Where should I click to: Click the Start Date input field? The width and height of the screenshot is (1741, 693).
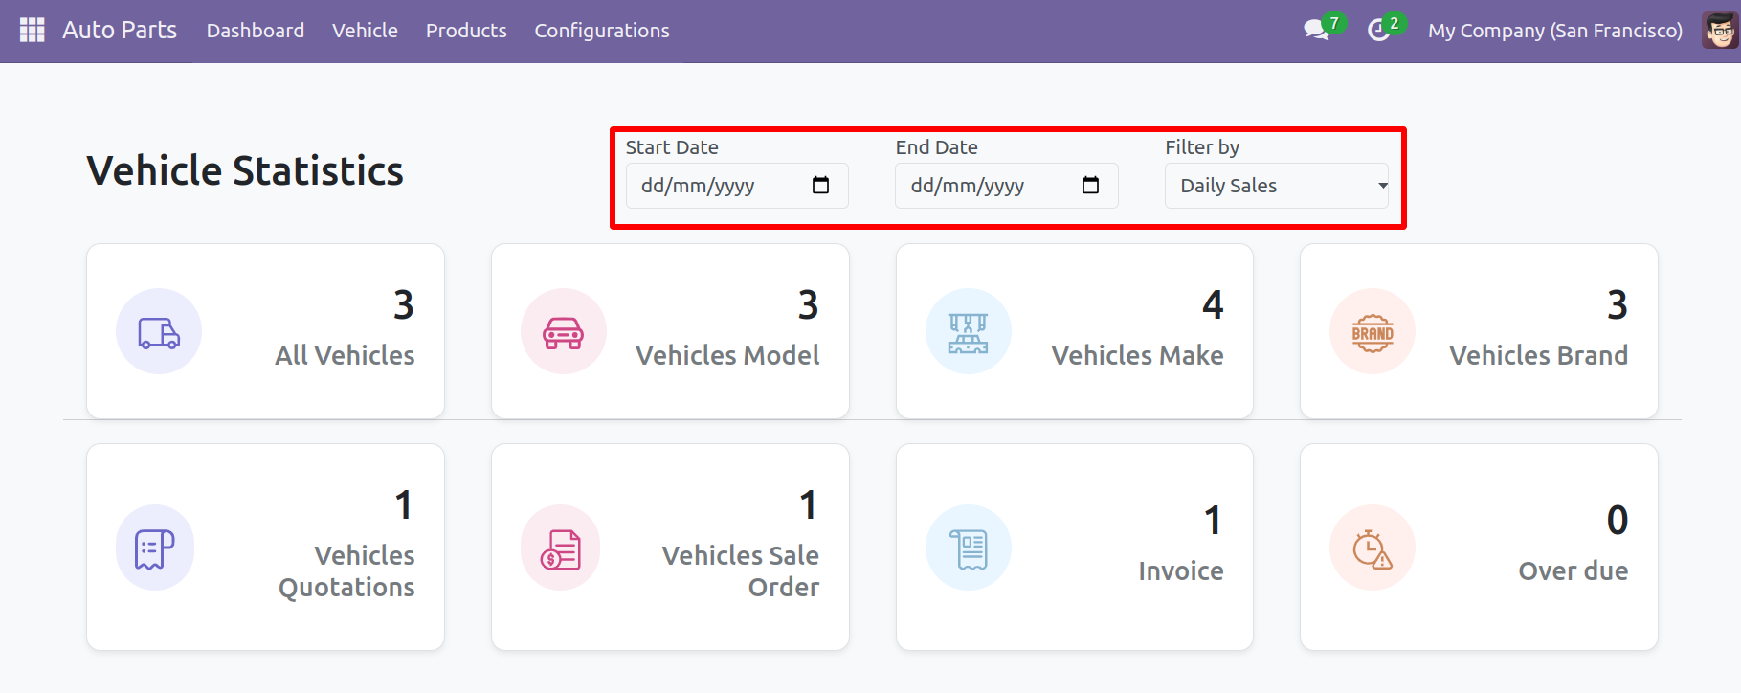click(708, 186)
